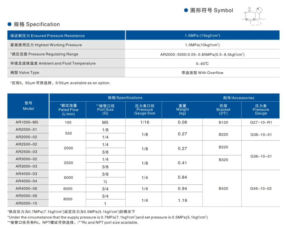Click the blue bullet beside 规格 Specification
Screen dimensions: 286x228
[9, 24]
